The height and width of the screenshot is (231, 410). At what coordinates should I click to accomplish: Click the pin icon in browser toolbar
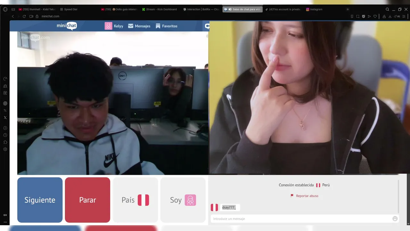pos(352,16)
